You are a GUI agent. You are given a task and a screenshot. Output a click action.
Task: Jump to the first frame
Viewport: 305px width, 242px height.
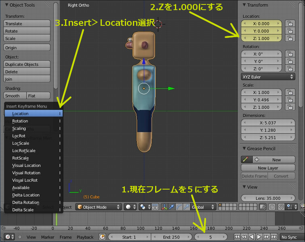[x=237, y=237]
